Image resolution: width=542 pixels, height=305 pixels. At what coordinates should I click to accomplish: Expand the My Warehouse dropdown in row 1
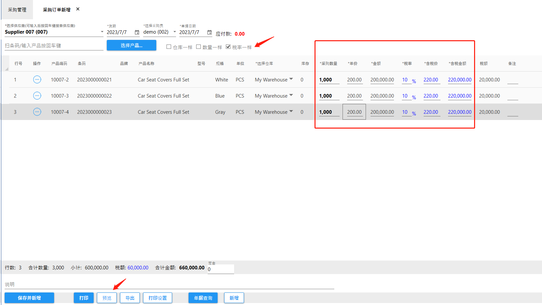click(x=291, y=79)
